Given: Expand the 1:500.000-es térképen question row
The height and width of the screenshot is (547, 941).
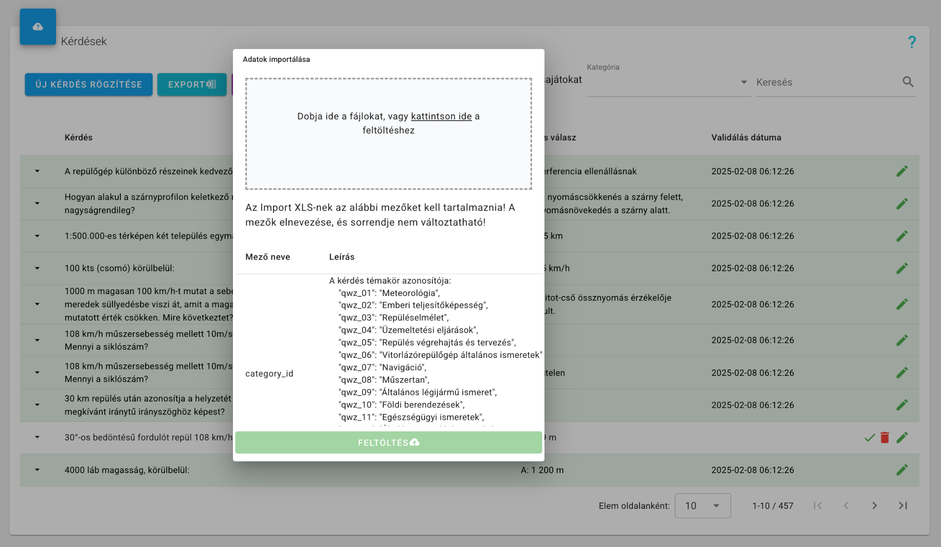Looking at the screenshot, I should click(37, 236).
